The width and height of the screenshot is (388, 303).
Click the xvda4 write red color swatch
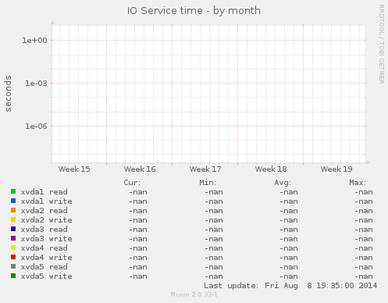pos(13,257)
